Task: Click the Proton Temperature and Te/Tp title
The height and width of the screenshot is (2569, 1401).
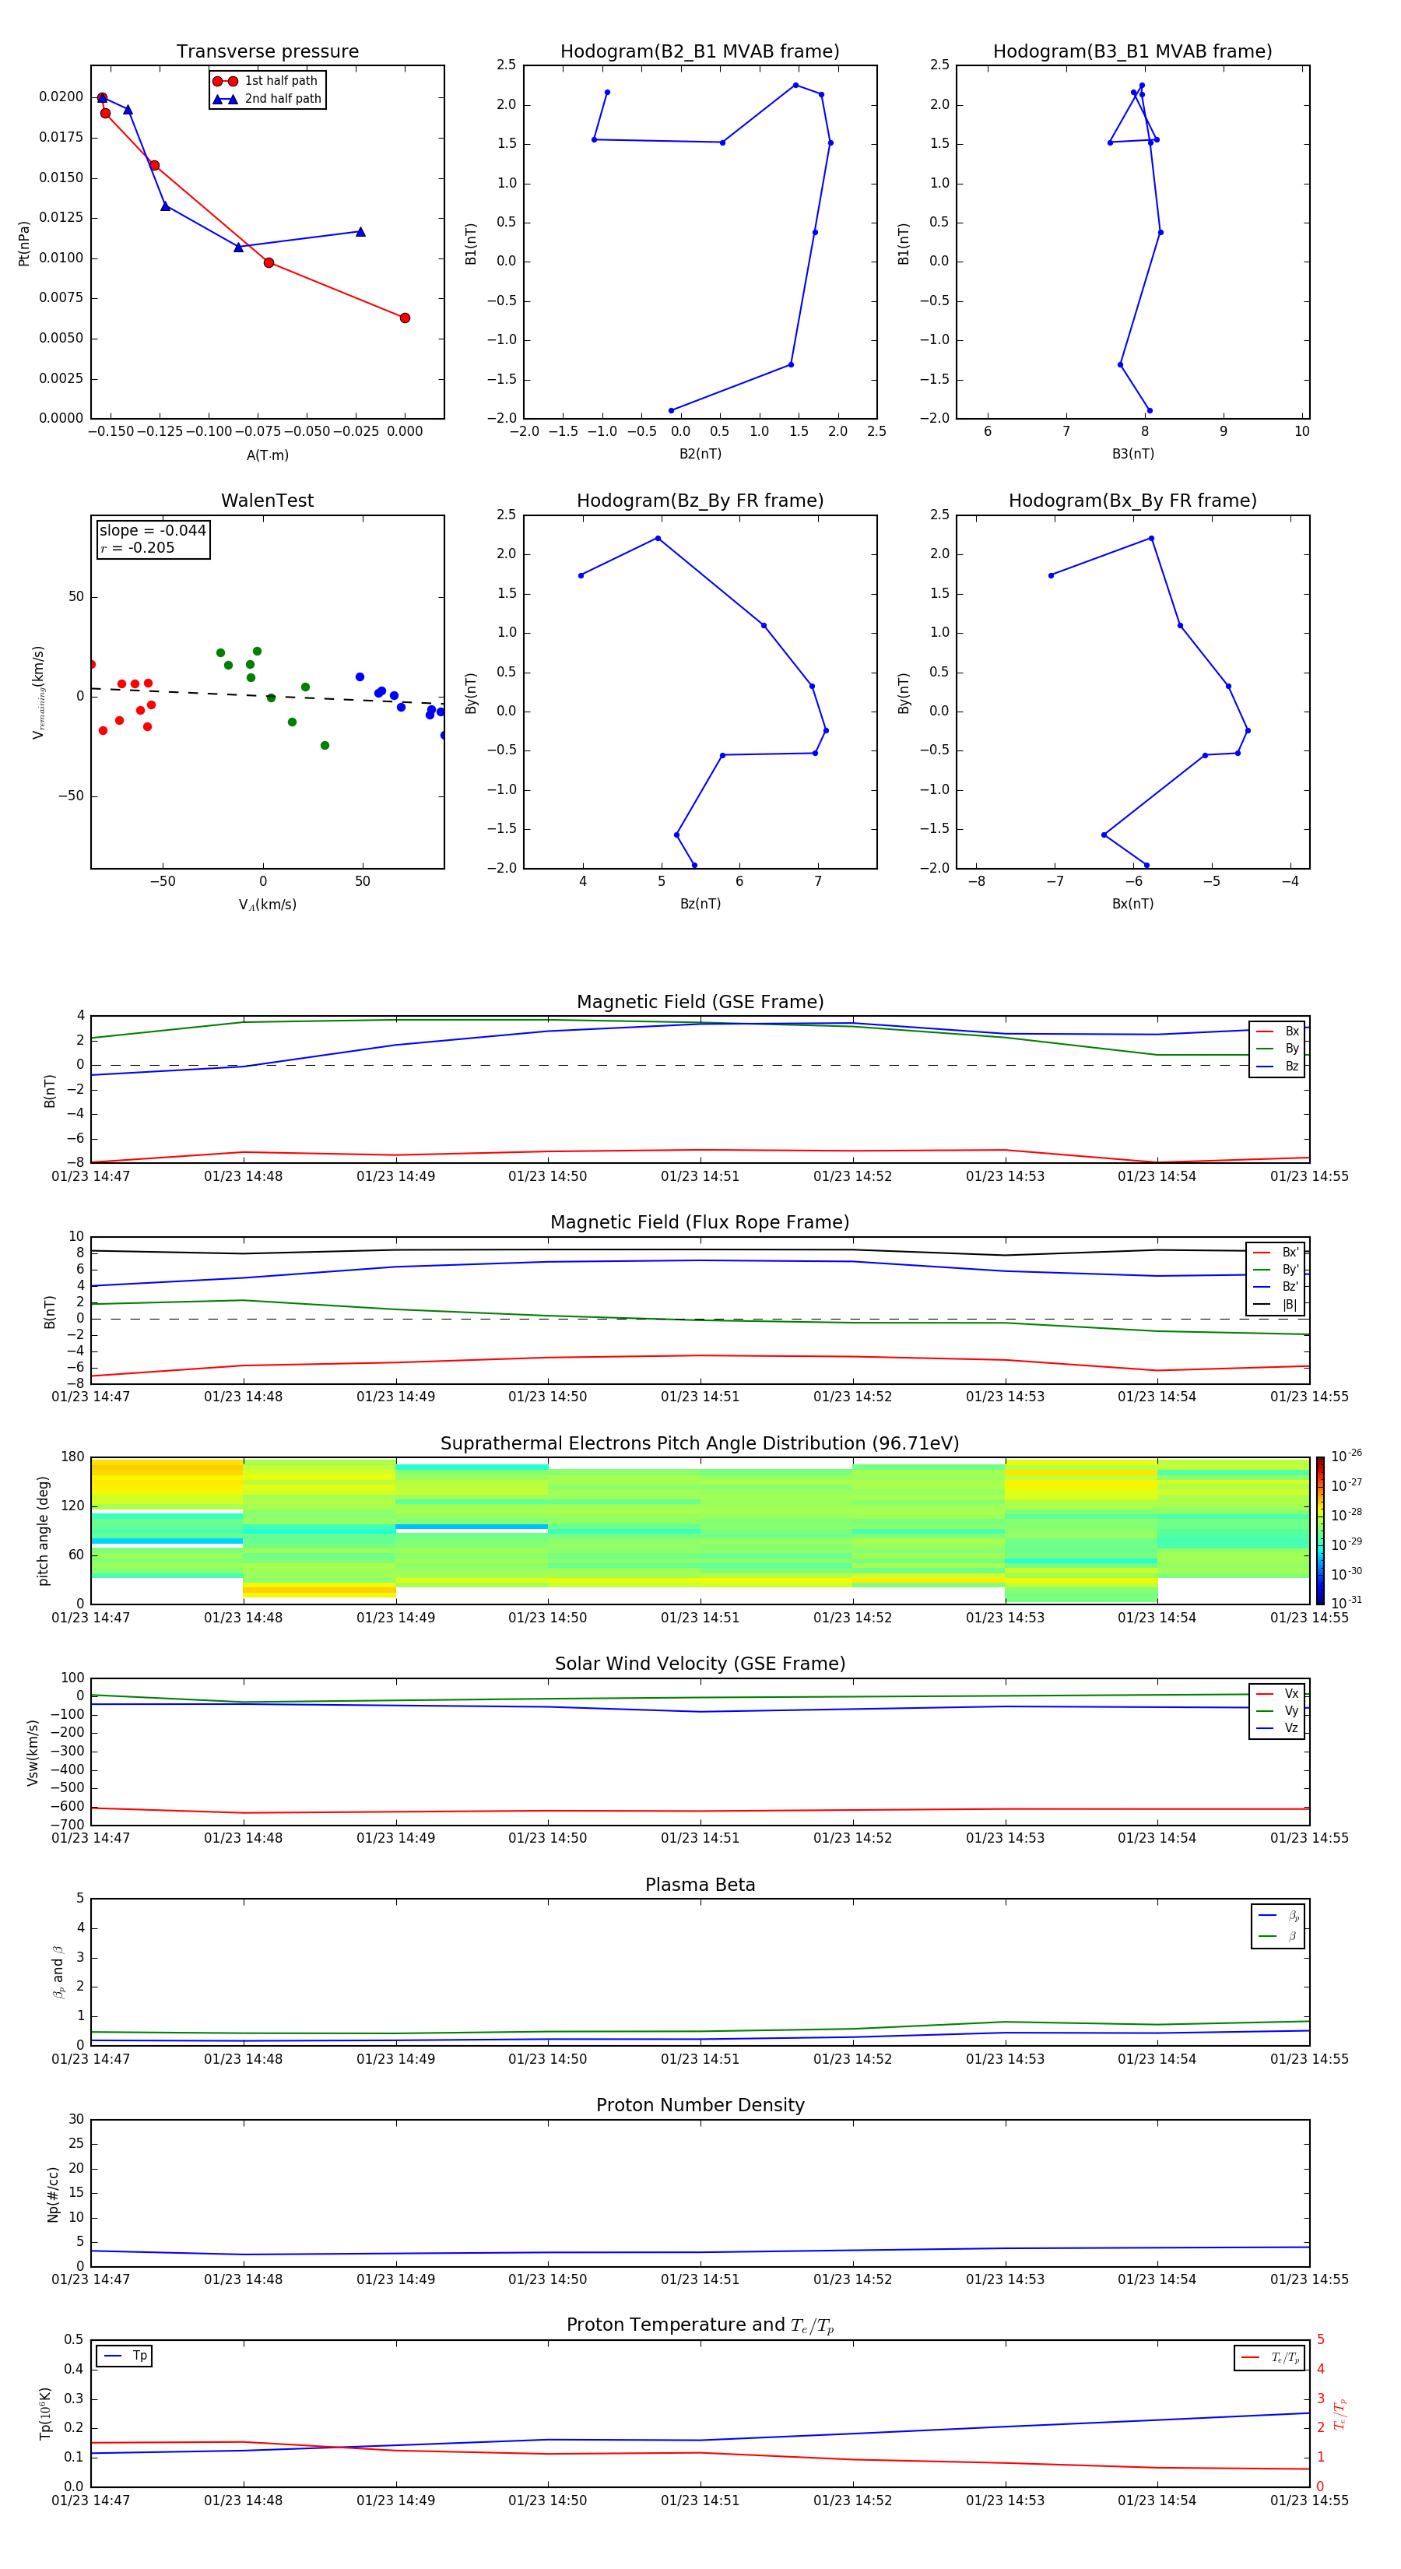Action: pos(700,2325)
